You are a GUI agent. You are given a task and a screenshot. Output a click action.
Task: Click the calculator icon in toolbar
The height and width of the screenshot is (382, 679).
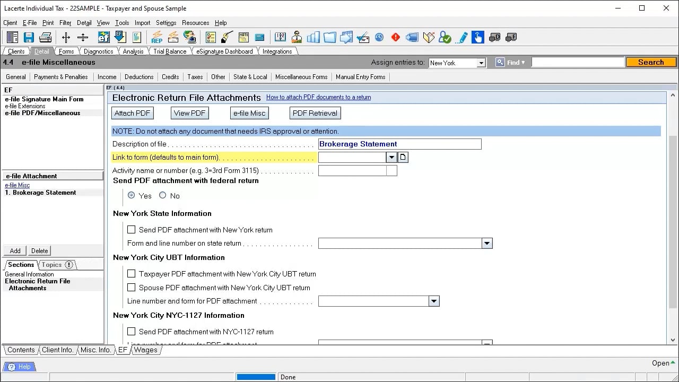(259, 37)
